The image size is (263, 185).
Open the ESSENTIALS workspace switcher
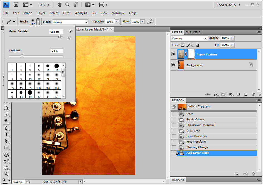coord(229,5)
